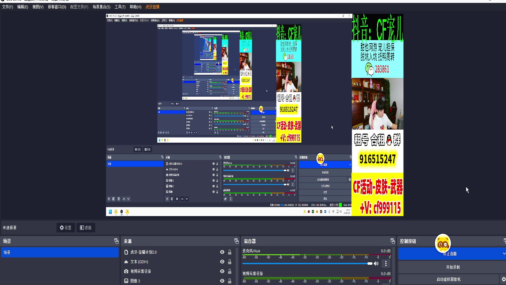
Task: Click the 停止直播 button
Action: coord(450,254)
